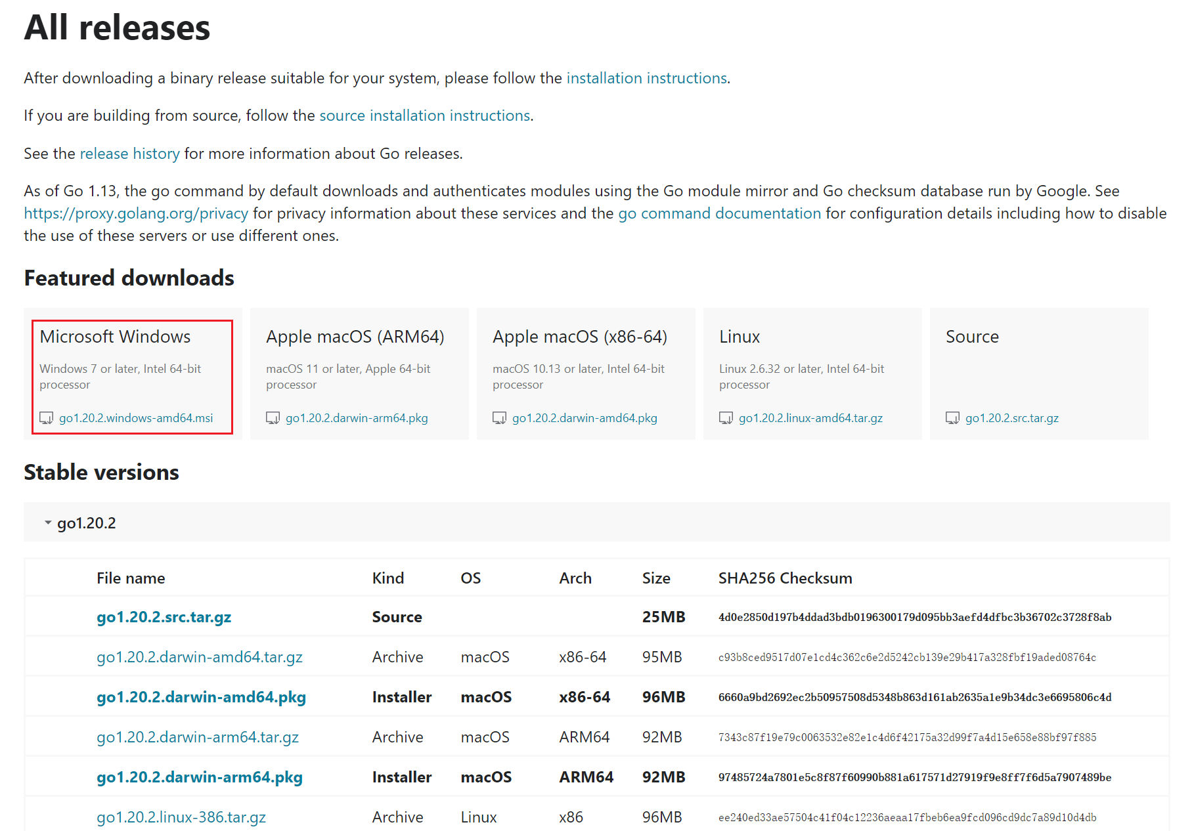1194x831 pixels.
Task: Open the go command documentation link
Action: (719, 213)
